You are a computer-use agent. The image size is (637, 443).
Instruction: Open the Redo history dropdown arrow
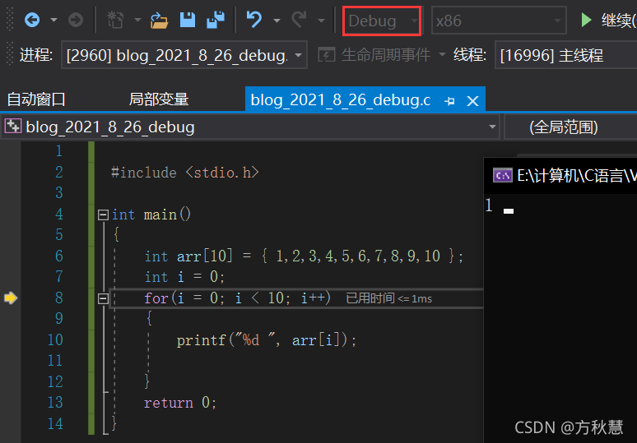[321, 20]
